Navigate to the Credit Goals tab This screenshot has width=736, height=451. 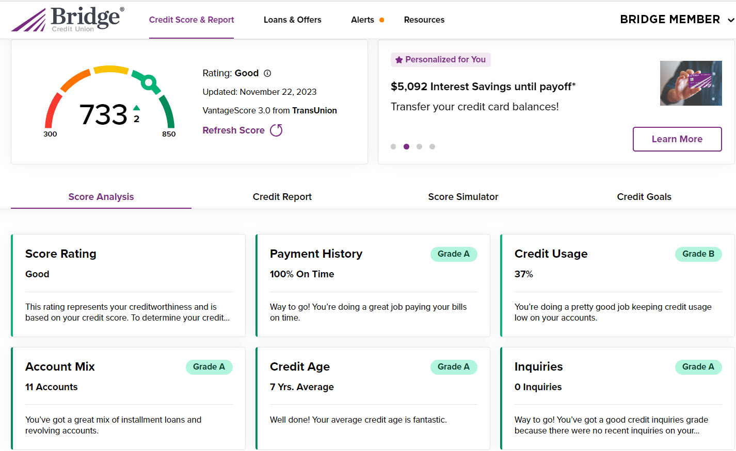(x=644, y=196)
